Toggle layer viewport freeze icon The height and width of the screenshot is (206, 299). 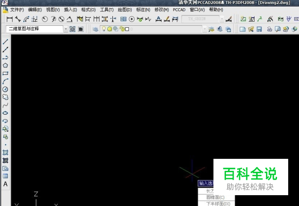click(115, 29)
